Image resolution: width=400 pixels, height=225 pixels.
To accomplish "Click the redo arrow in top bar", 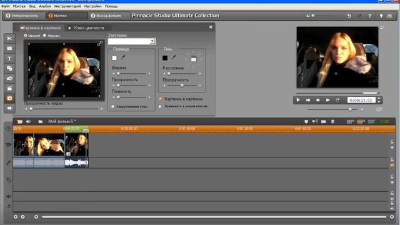I will click(x=359, y=16).
